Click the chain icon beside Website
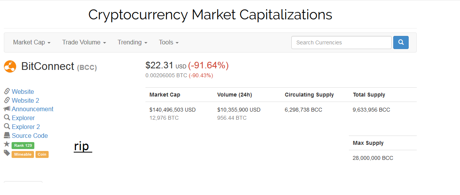Viewport: 460px width, 195px height. 7,92
